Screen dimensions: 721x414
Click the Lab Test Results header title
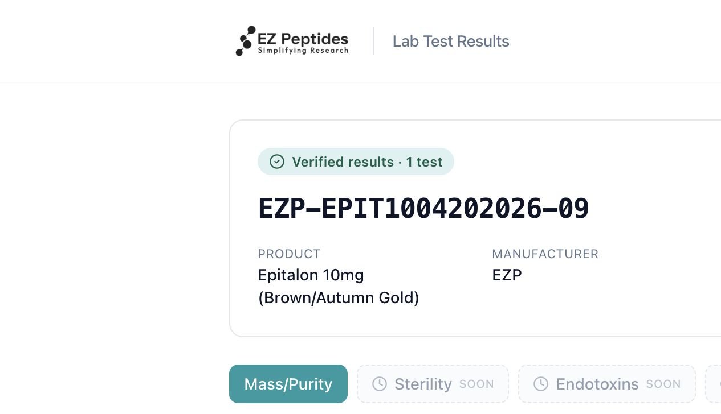coord(451,41)
